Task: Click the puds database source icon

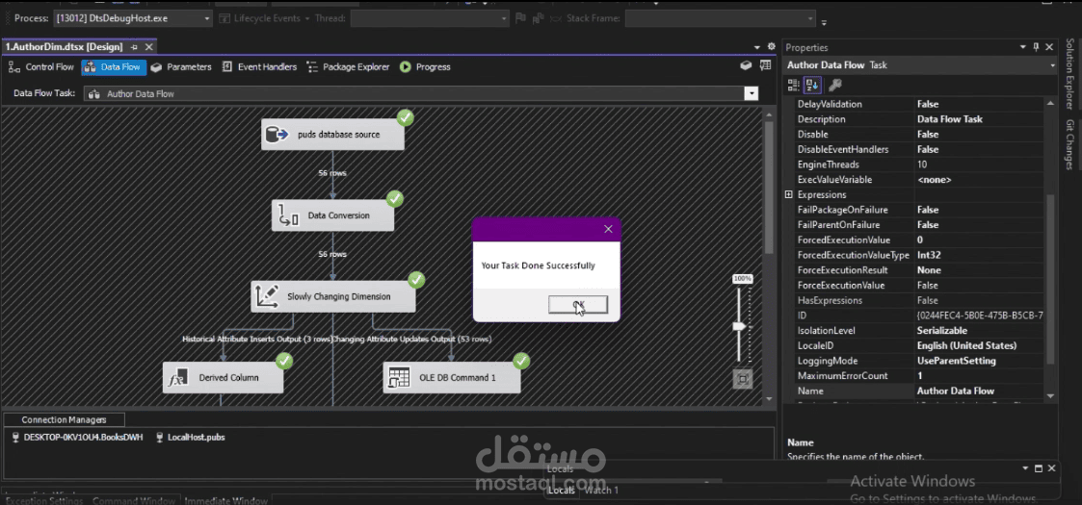Action: click(x=277, y=135)
